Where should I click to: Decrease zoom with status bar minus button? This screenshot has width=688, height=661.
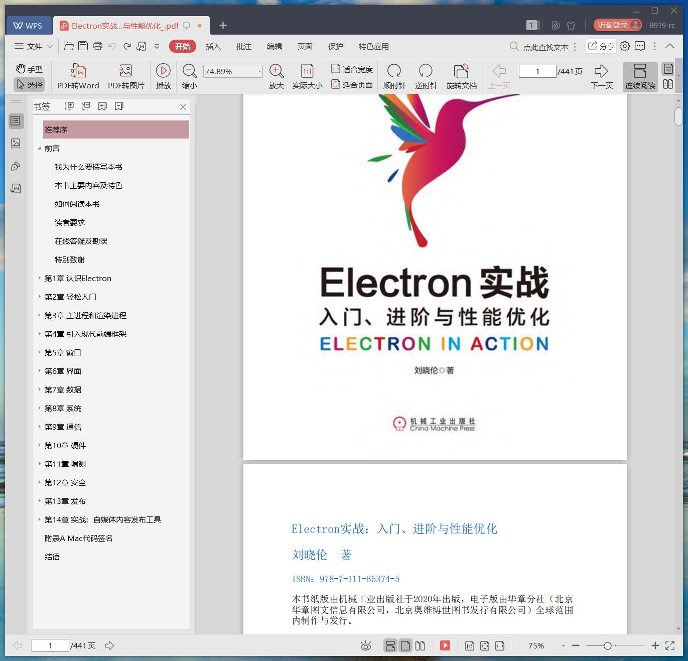tap(576, 645)
